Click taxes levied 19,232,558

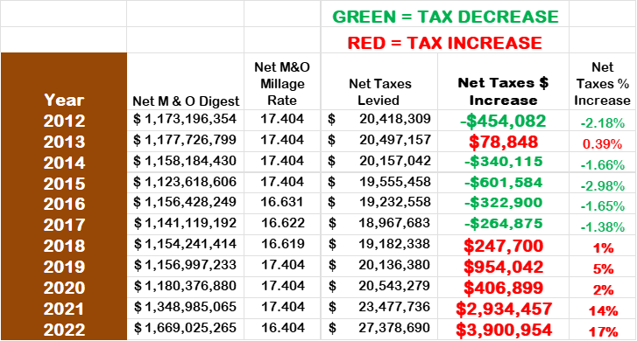394,202
